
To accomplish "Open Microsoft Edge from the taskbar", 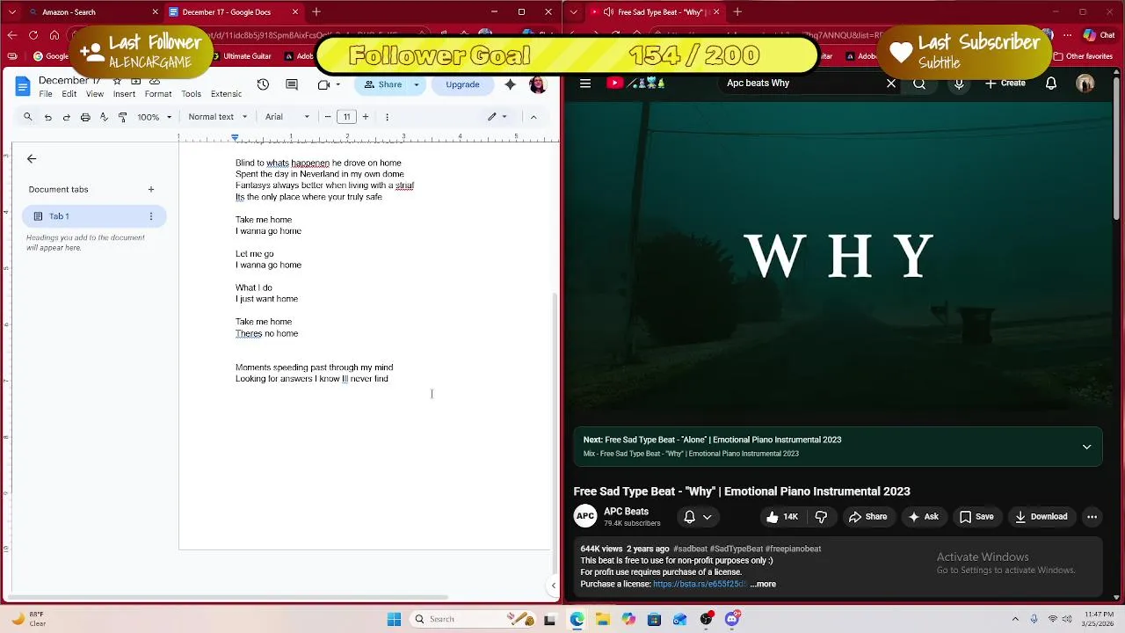I will click(577, 619).
